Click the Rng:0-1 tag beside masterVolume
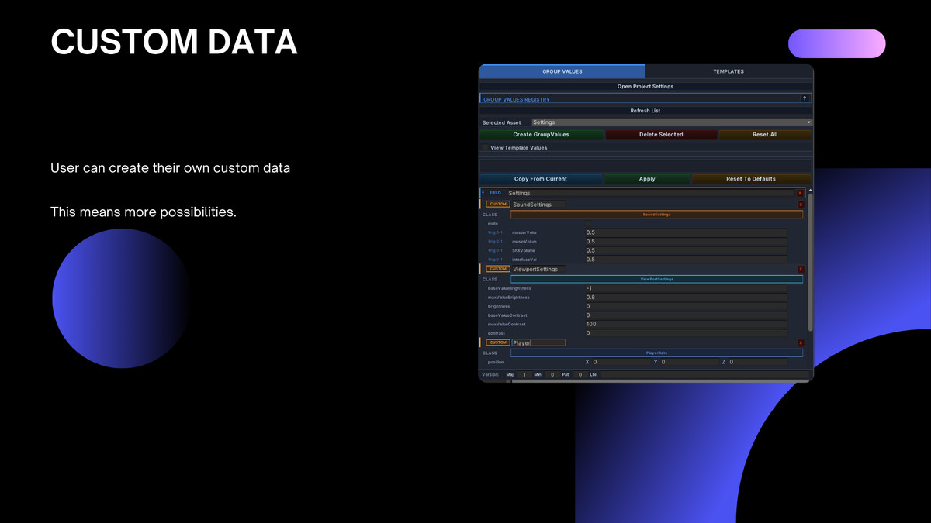The image size is (931, 523). [x=495, y=232]
